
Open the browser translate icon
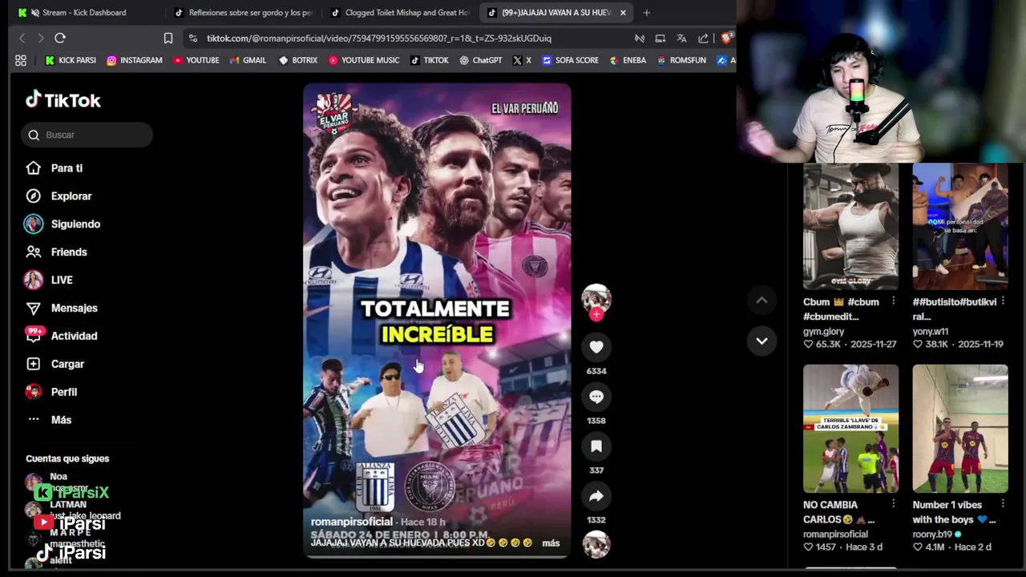(x=681, y=38)
